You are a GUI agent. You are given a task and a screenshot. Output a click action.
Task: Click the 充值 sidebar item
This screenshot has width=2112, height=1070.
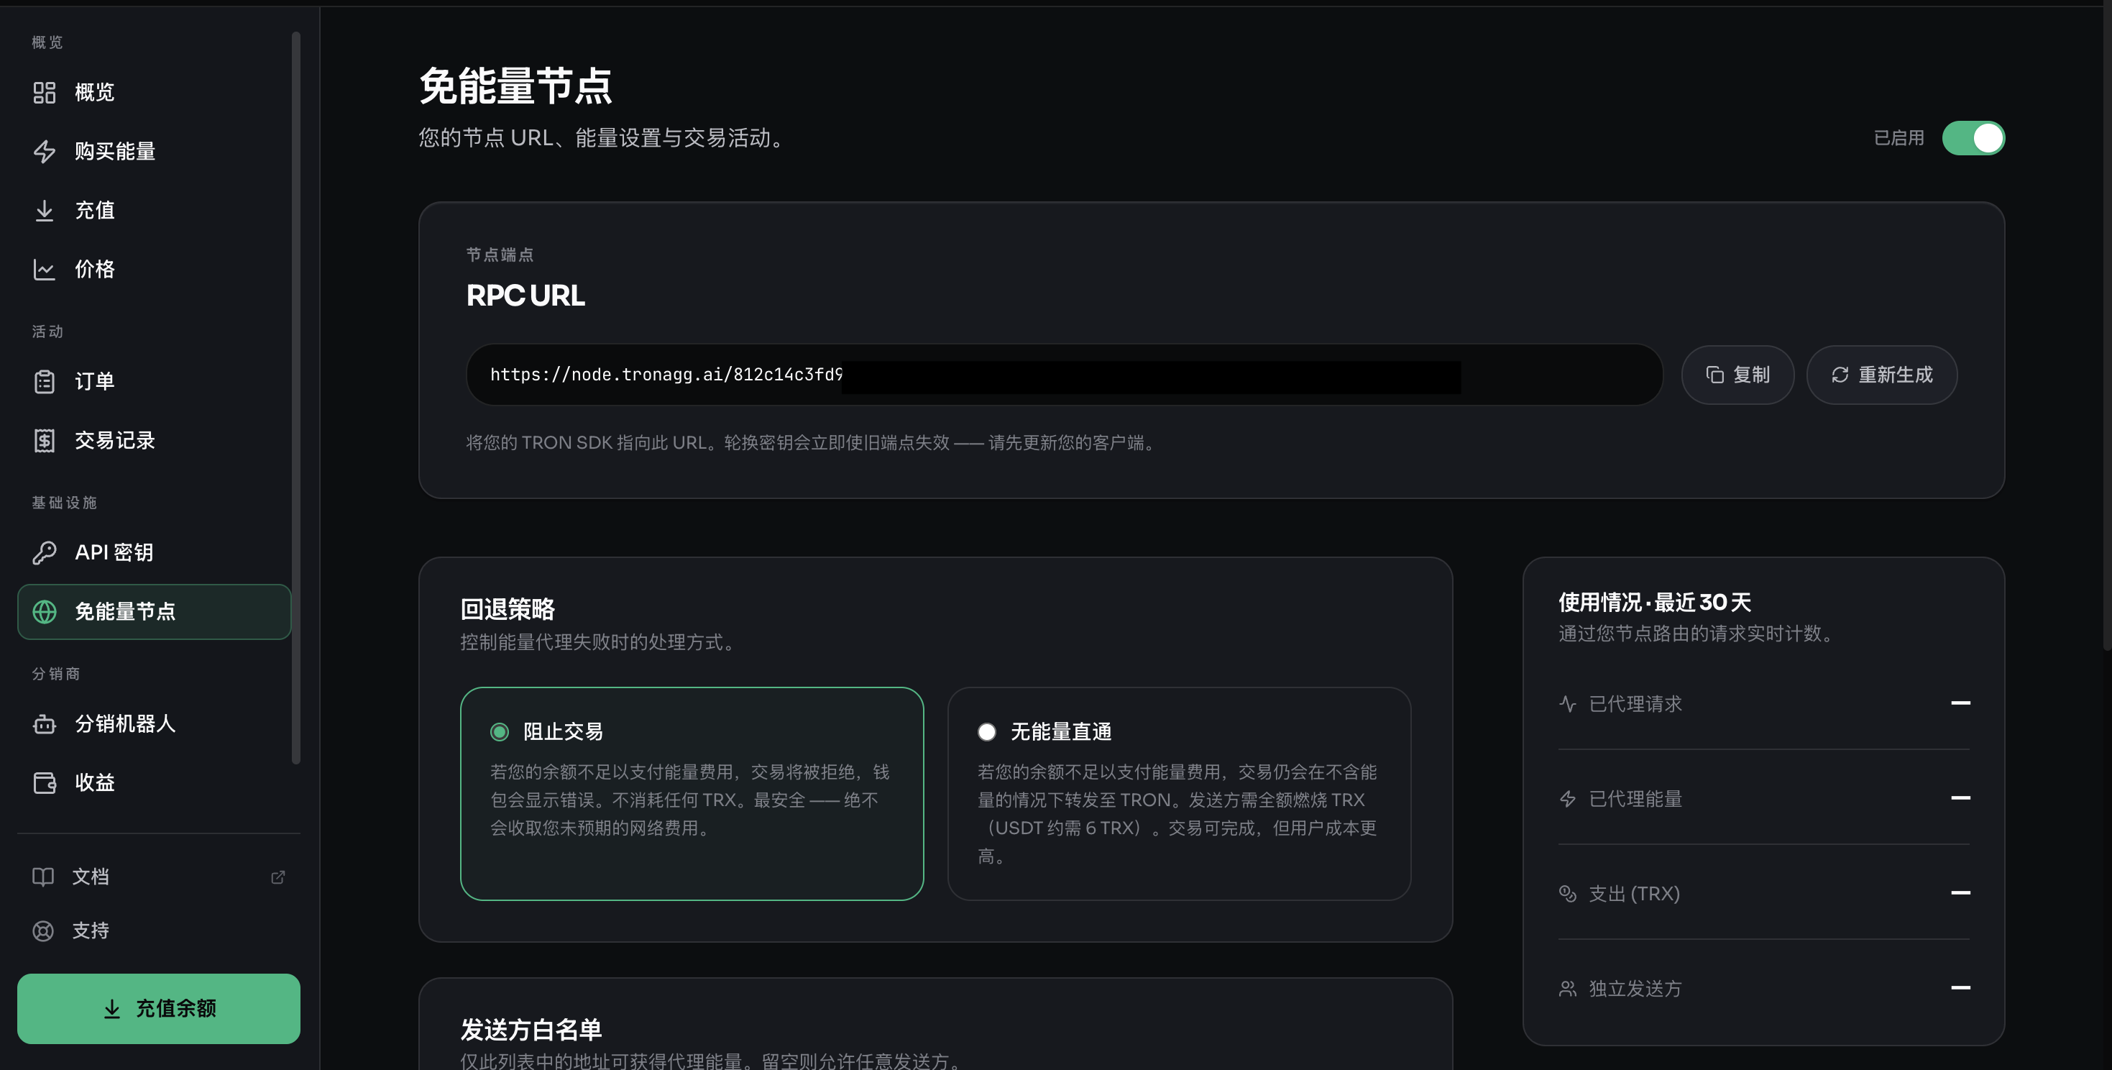tap(154, 211)
